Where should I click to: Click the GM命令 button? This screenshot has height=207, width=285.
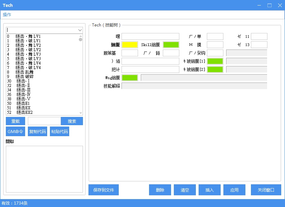point(15,131)
